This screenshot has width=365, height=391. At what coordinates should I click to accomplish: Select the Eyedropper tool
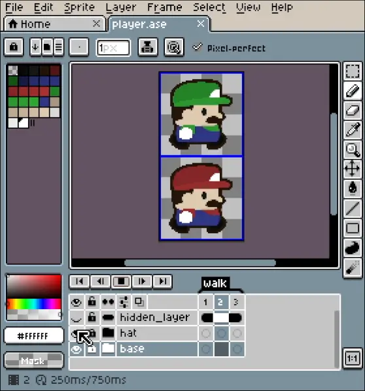[x=353, y=130]
